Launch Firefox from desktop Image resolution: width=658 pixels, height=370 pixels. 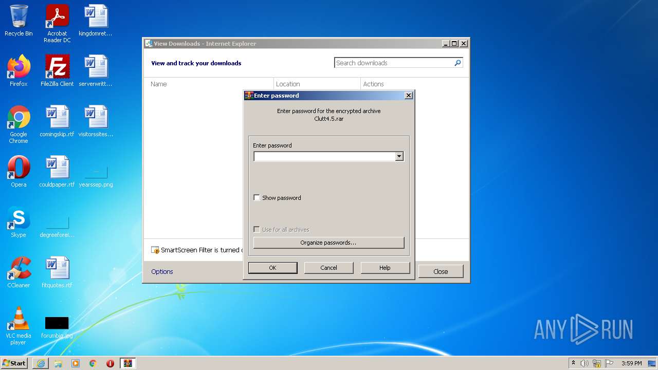point(19,71)
